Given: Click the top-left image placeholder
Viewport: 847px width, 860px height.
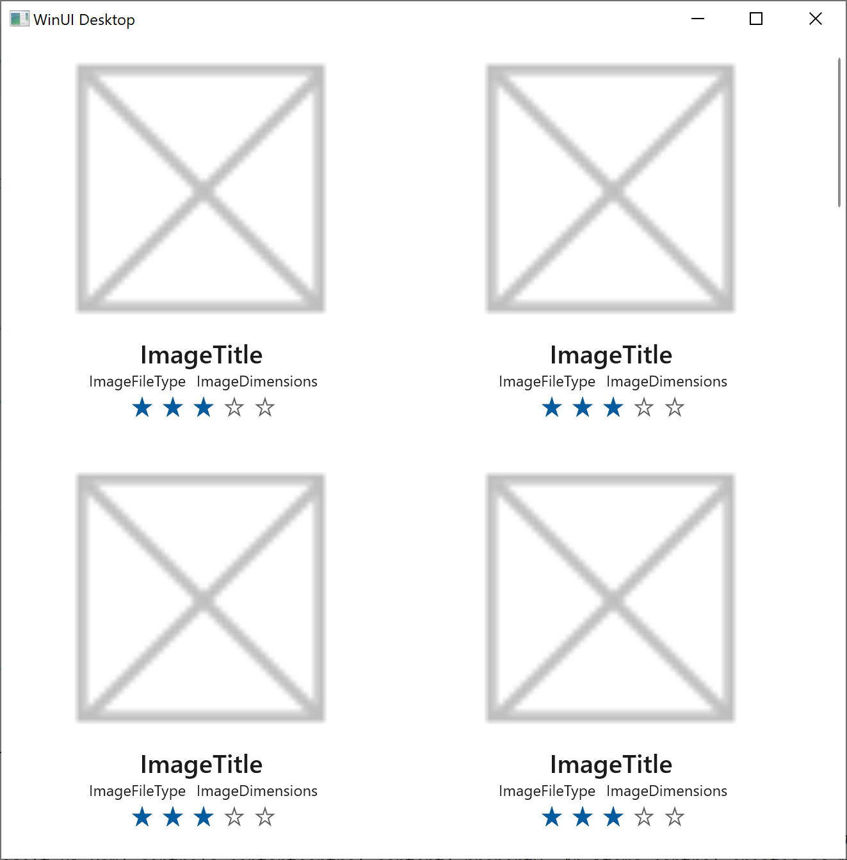Looking at the screenshot, I should [200, 188].
